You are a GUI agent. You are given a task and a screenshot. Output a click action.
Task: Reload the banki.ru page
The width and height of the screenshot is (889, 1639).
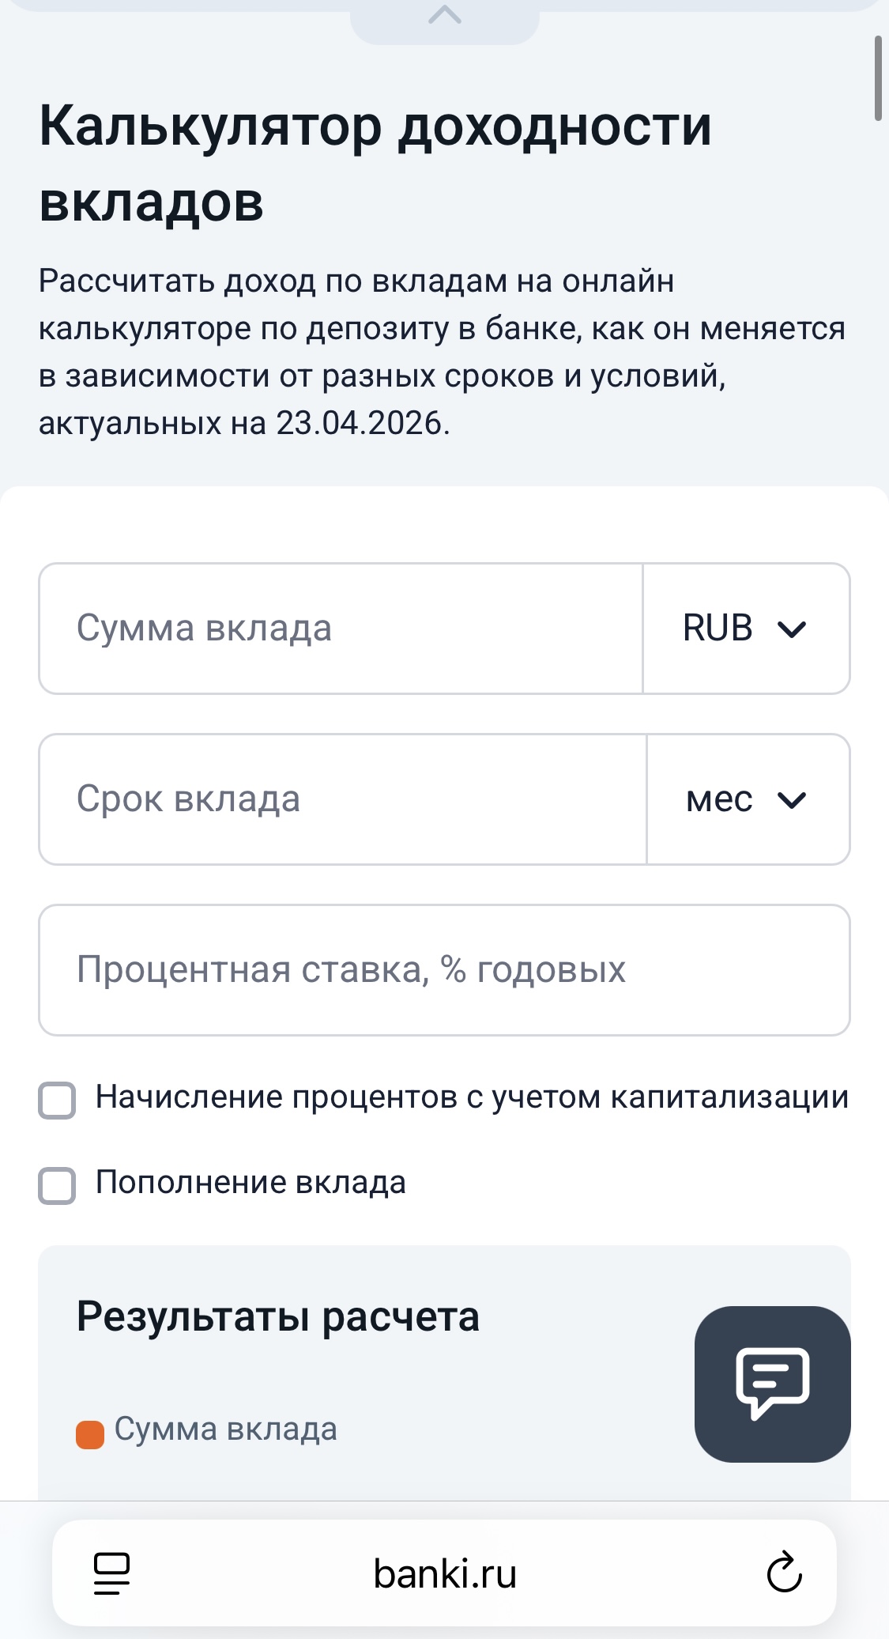pos(784,1572)
